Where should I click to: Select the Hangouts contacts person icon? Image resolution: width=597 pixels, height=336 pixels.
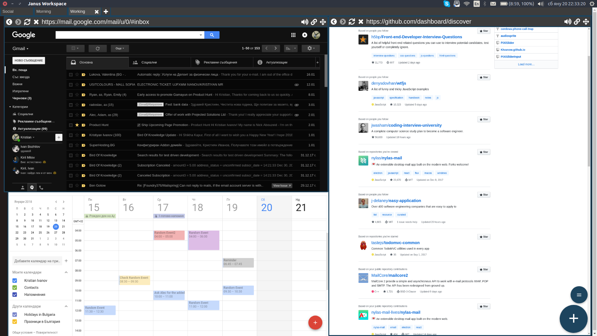(22, 187)
